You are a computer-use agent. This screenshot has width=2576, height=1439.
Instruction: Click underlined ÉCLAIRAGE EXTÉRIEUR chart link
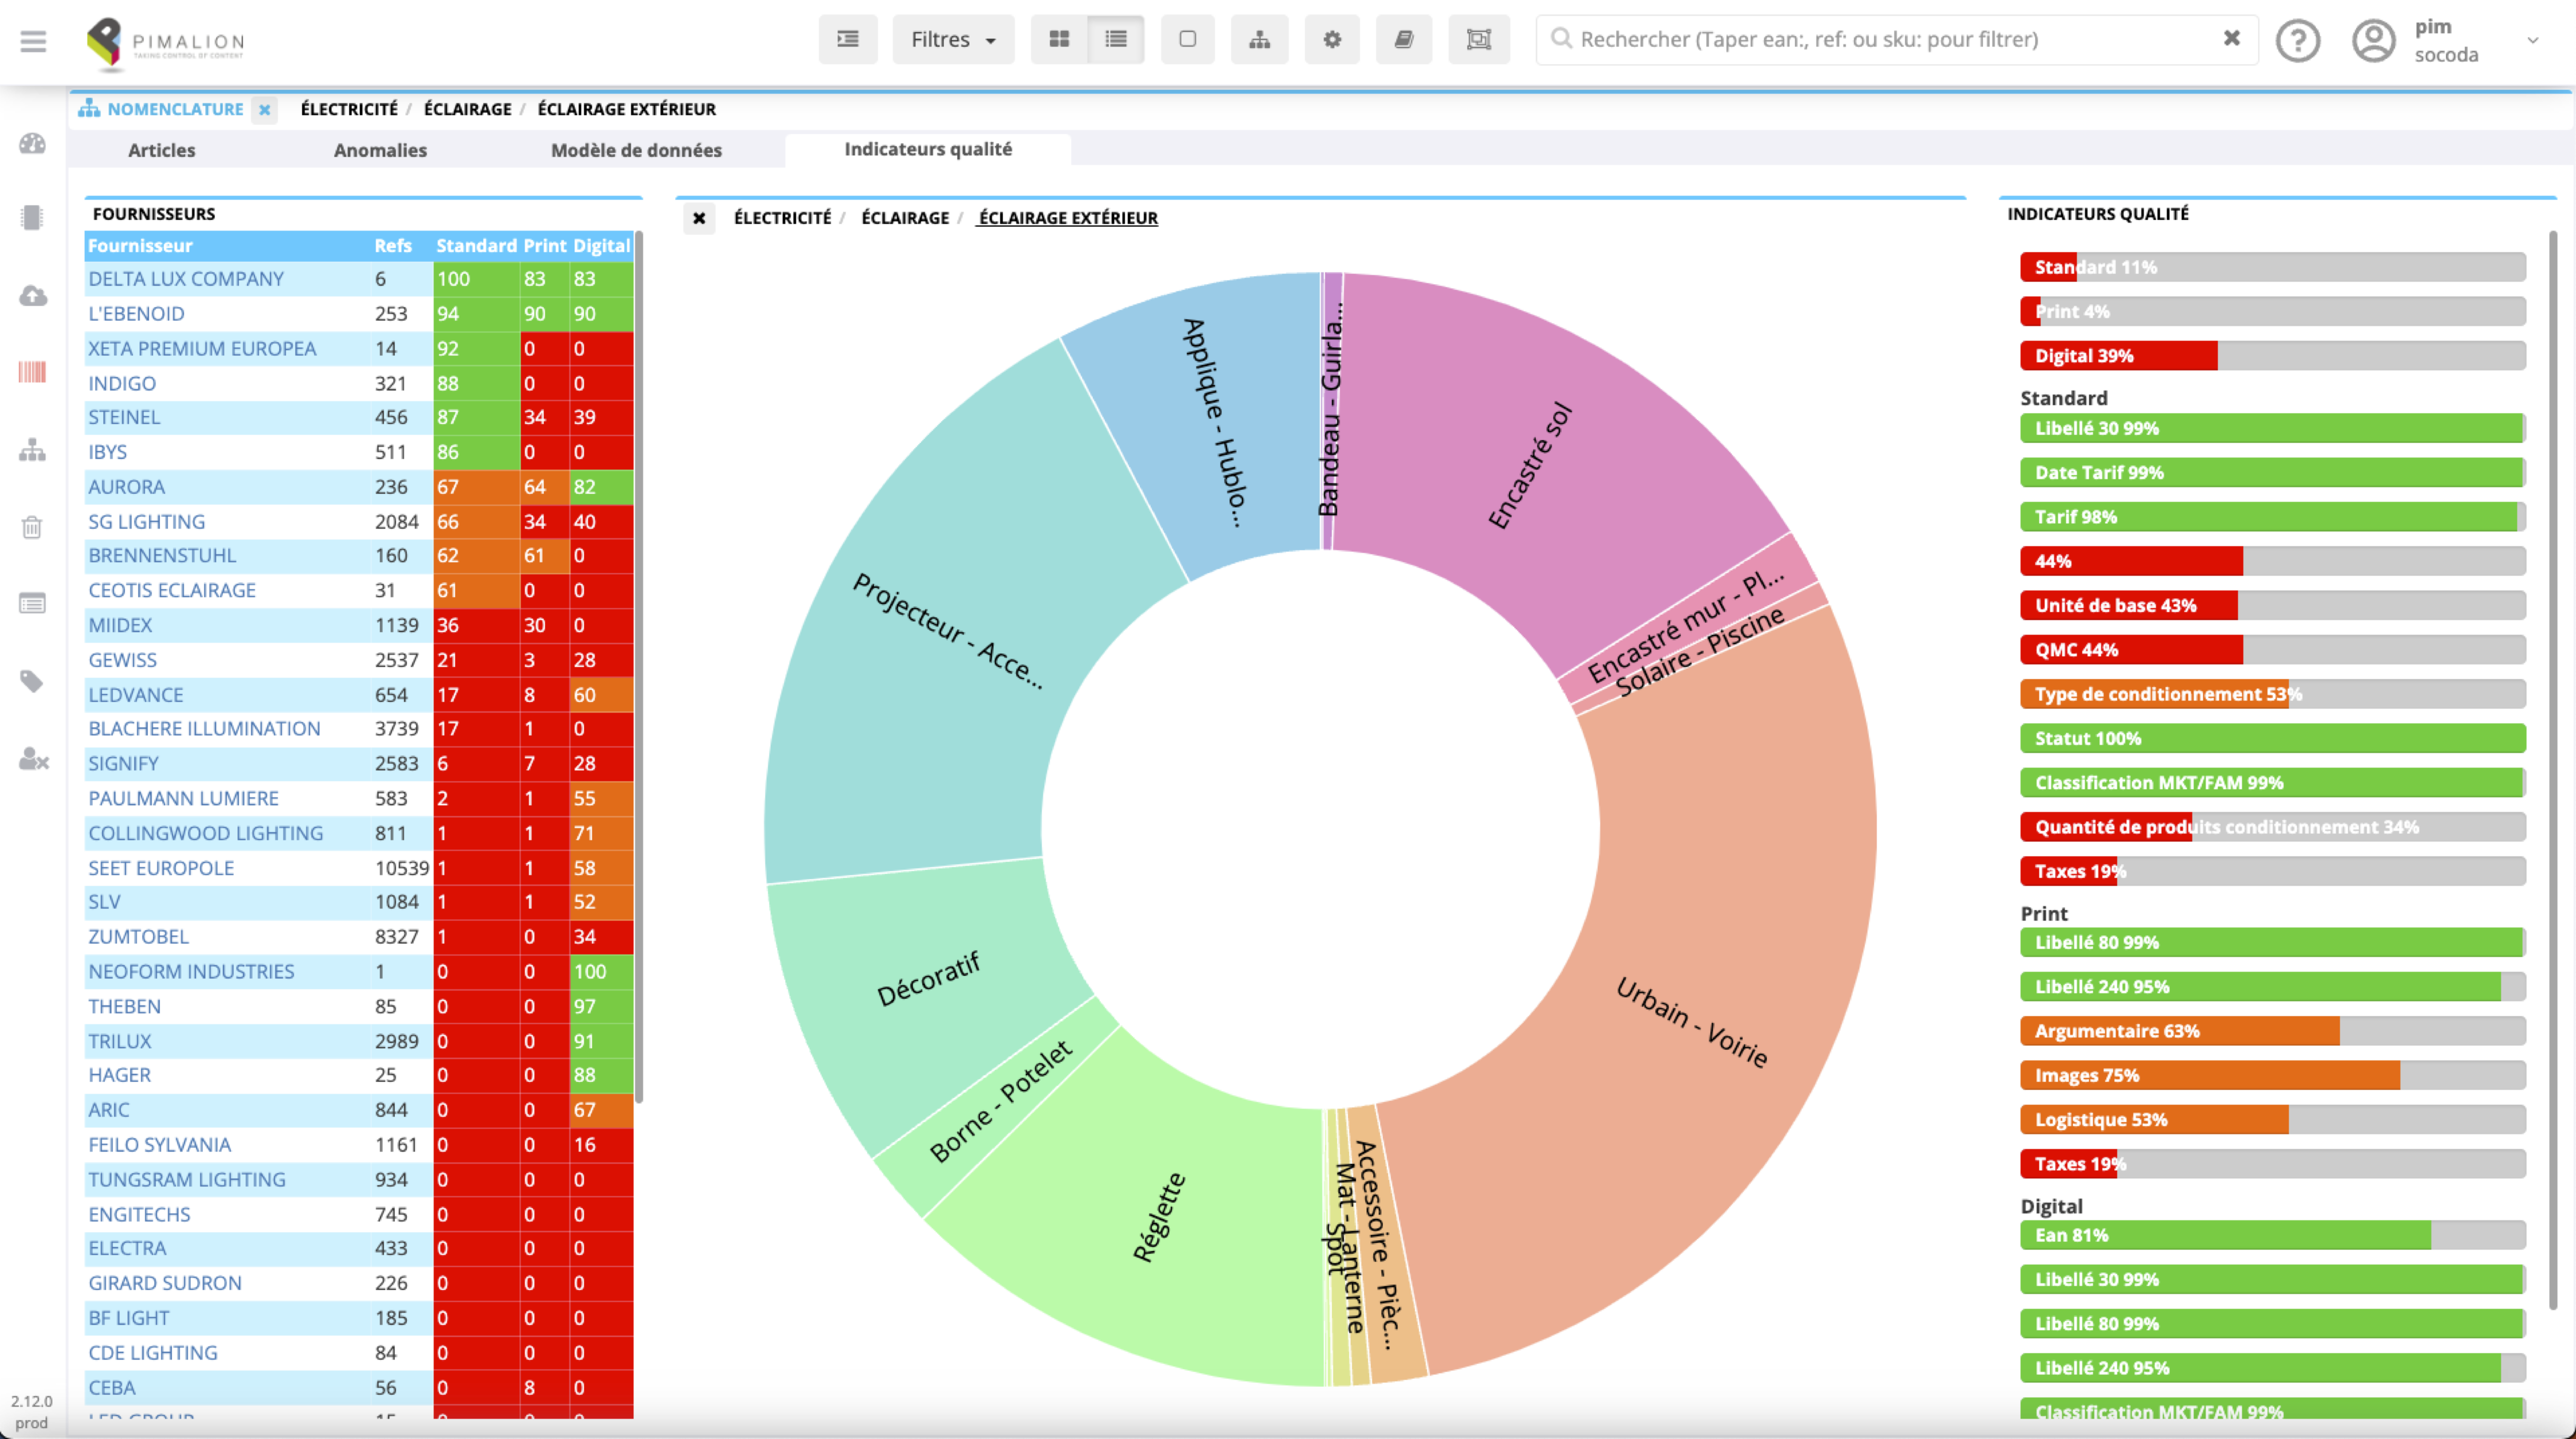pos(1068,218)
